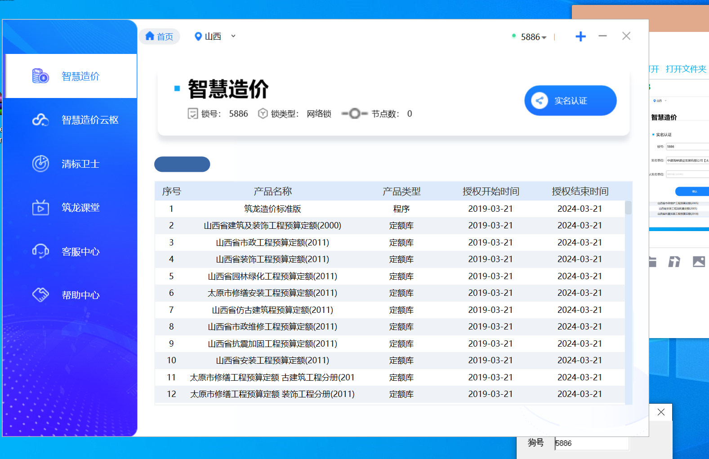Select row 山西省抗震加固工程预算定额(2011)
Screen dimensions: 709x459
pyautogui.click(x=390, y=344)
